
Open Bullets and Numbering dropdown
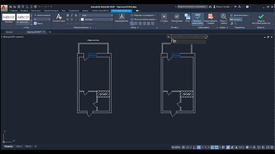click(143, 15)
